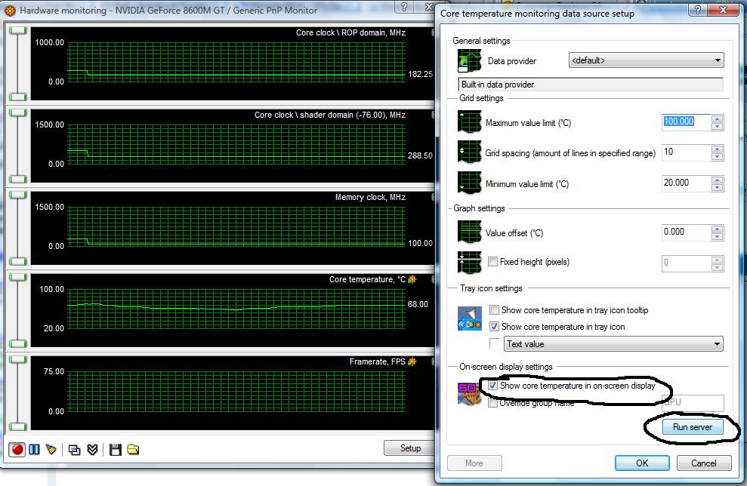Enable Show core temperature in tray icon tooltip
The height and width of the screenshot is (486, 747).
[x=495, y=310]
